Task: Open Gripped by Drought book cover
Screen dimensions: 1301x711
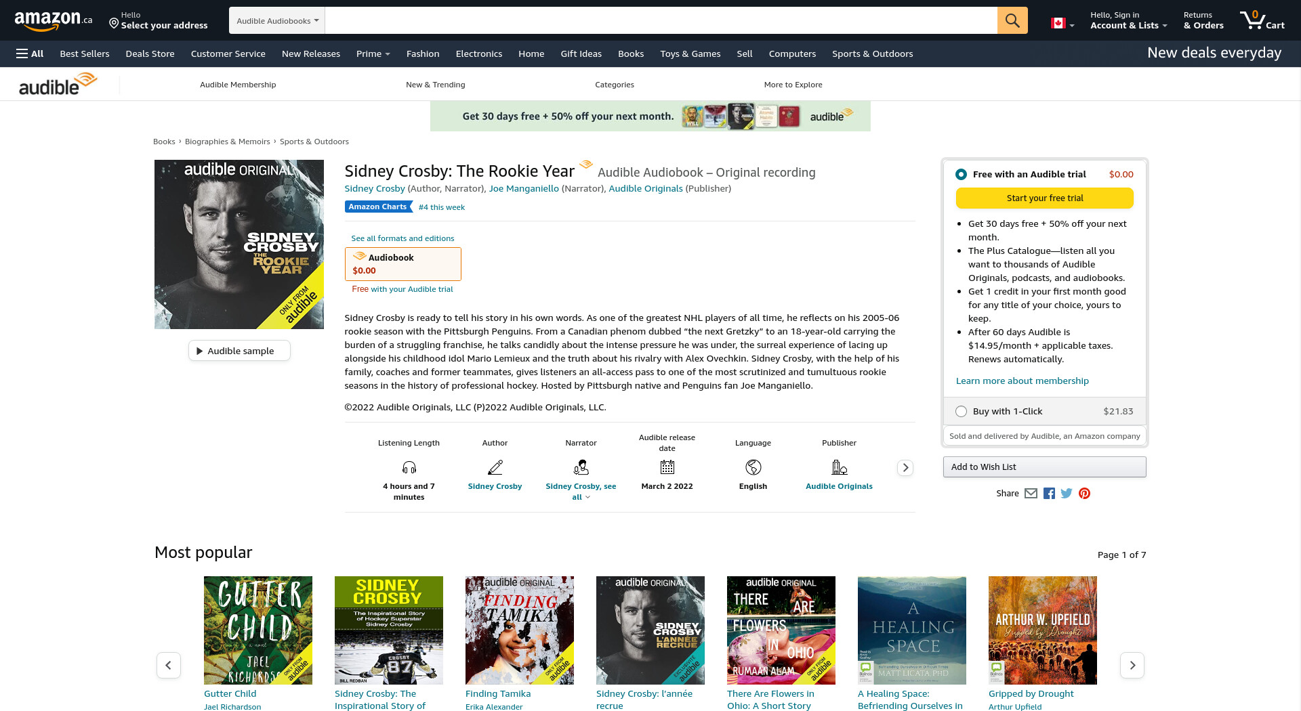Action: (x=1043, y=630)
